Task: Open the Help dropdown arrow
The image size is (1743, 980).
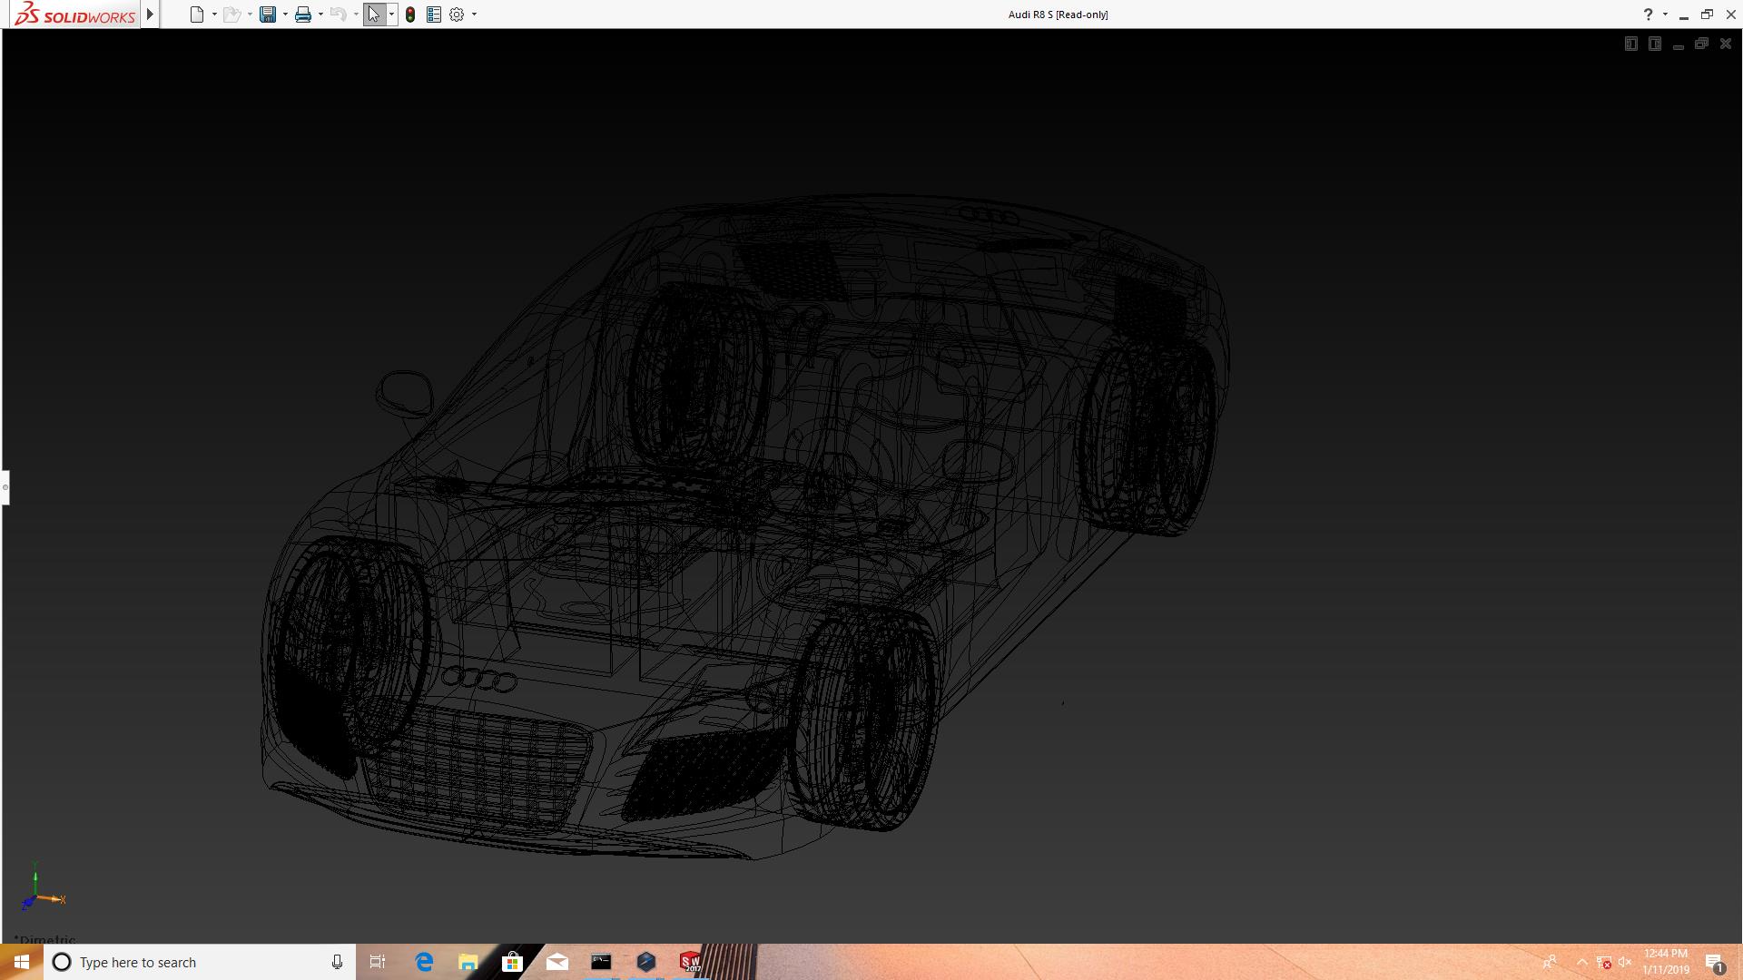Action: (1665, 15)
